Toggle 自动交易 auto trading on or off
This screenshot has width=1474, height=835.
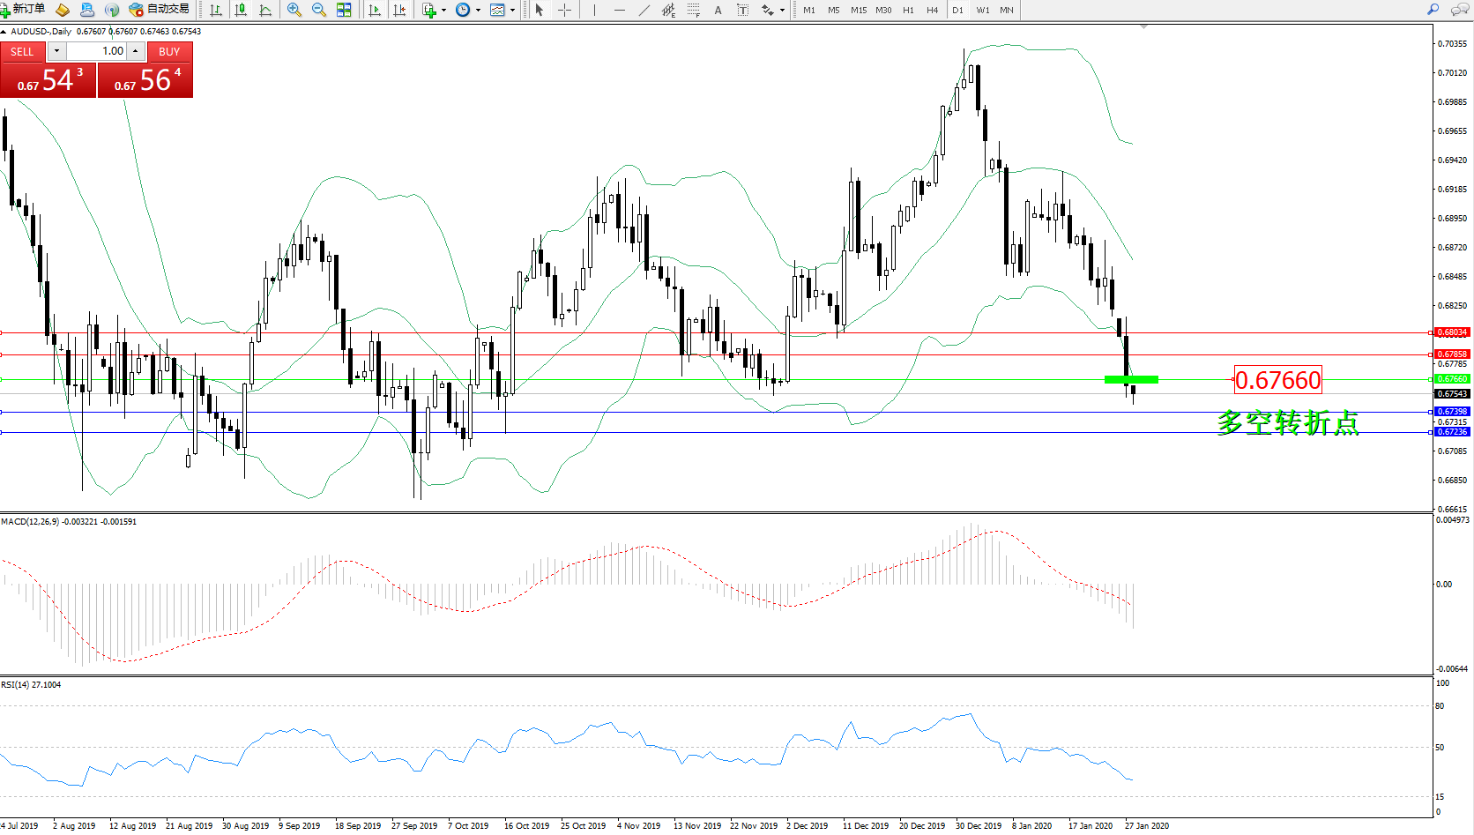(x=160, y=10)
